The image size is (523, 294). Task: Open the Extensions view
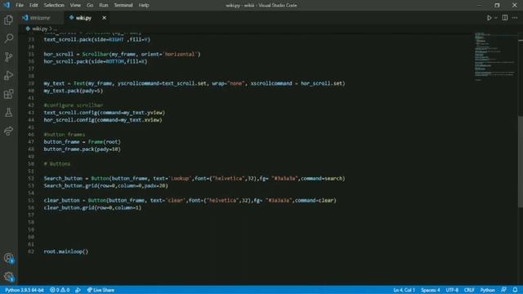tap(9, 94)
